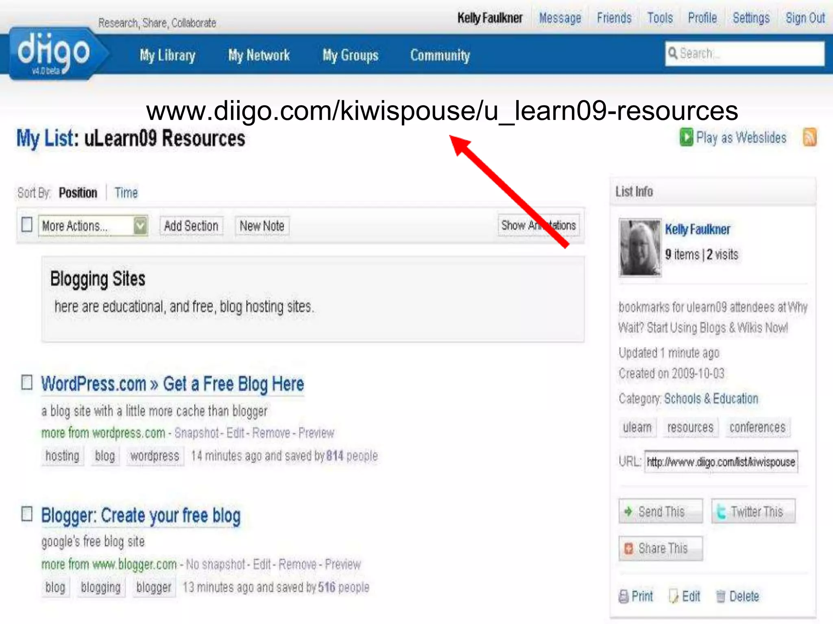The image size is (833, 624).
Task: Open the Blogger: Create your free blog link
Action: coord(141,516)
